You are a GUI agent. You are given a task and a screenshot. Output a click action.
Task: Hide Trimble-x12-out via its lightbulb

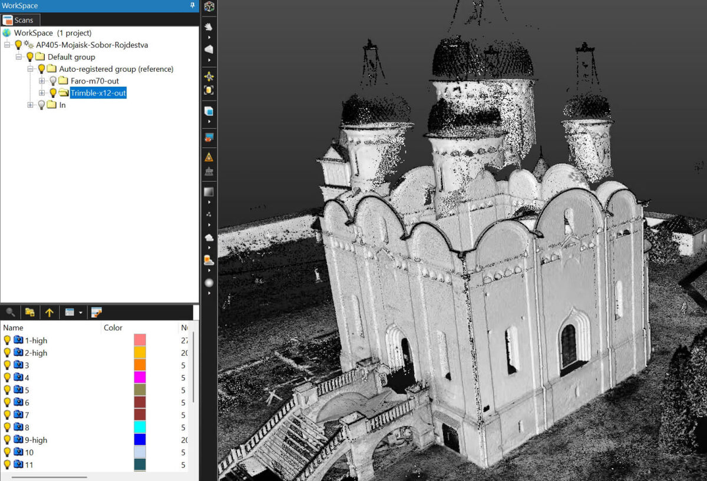click(x=52, y=93)
